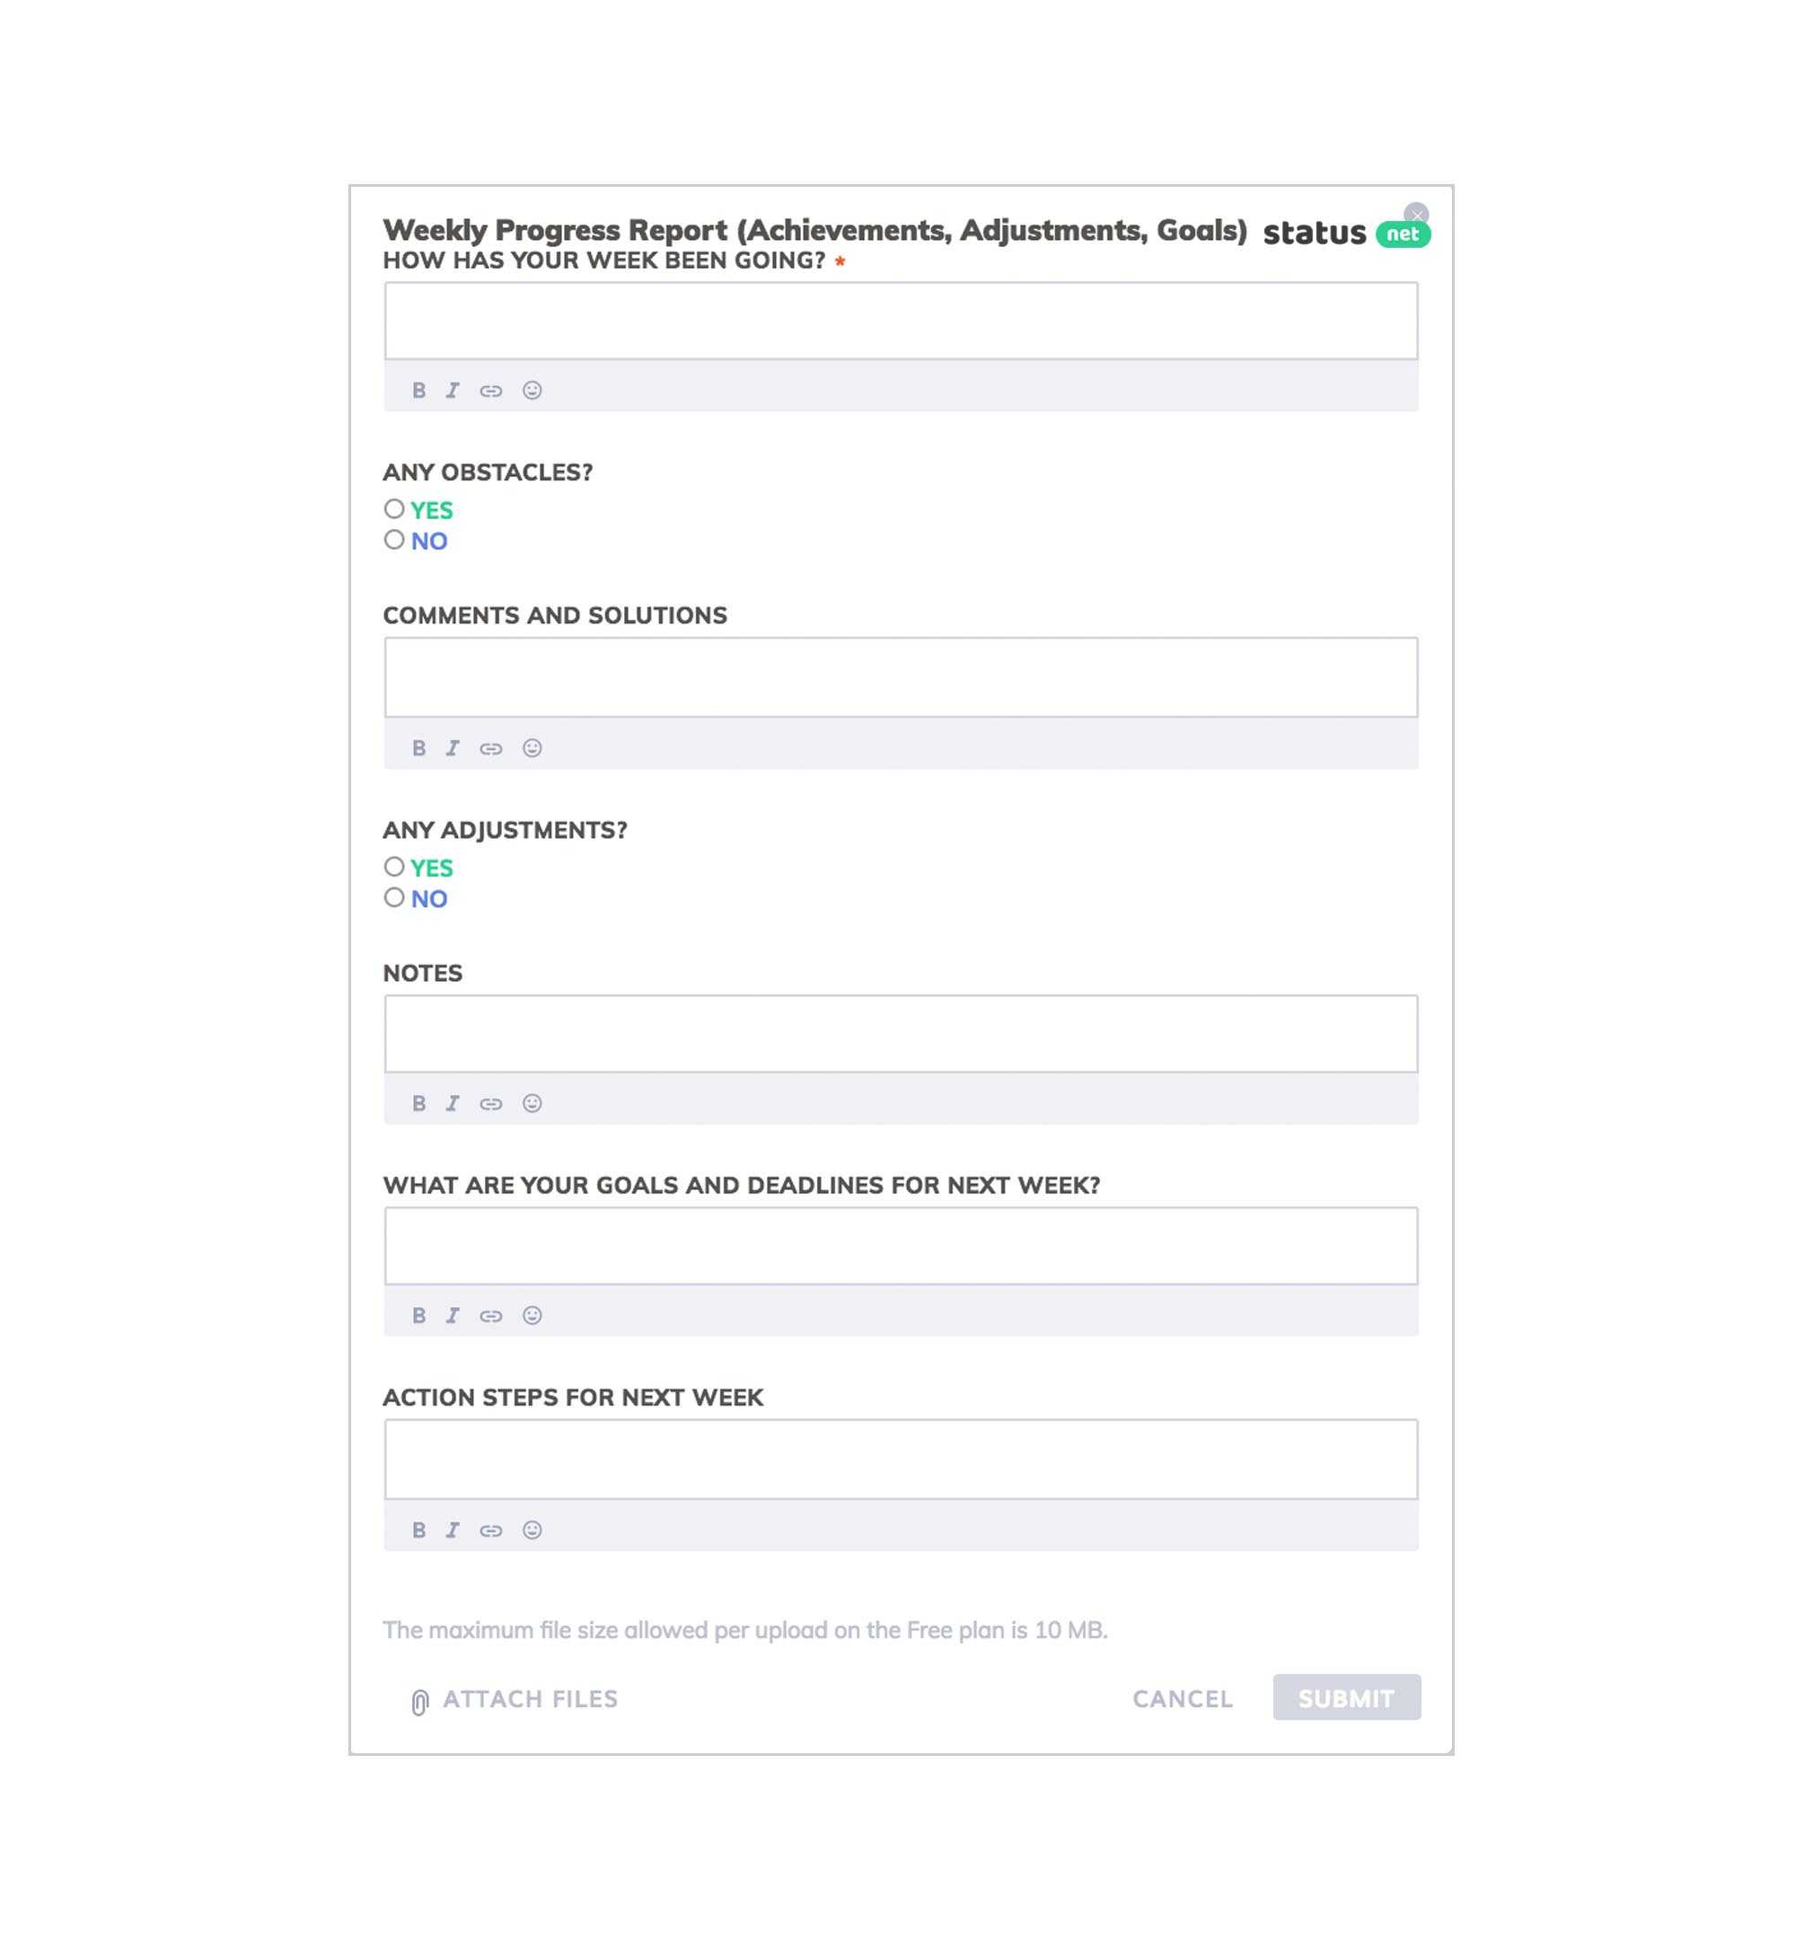Click the Link icon in Notes toolbar
Viewport: 1804px width, 1940px height.
tap(492, 1104)
